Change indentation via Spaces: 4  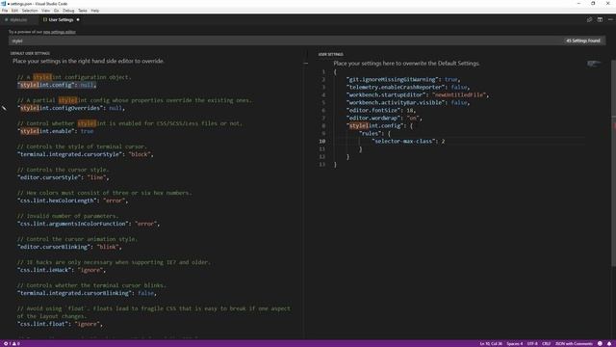[515, 343]
